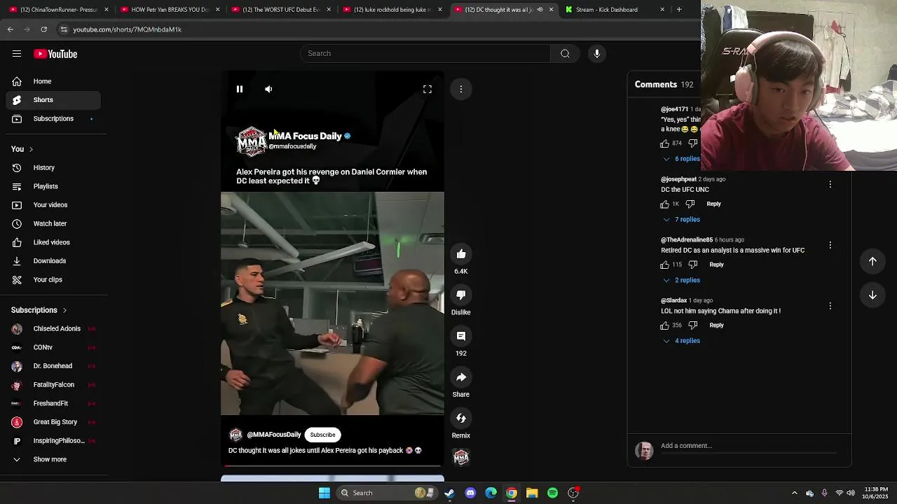Go to next Short arrow
The width and height of the screenshot is (897, 504).
[872, 295]
